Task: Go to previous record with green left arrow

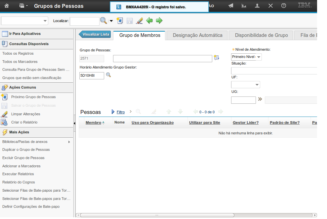Action: click(149, 21)
